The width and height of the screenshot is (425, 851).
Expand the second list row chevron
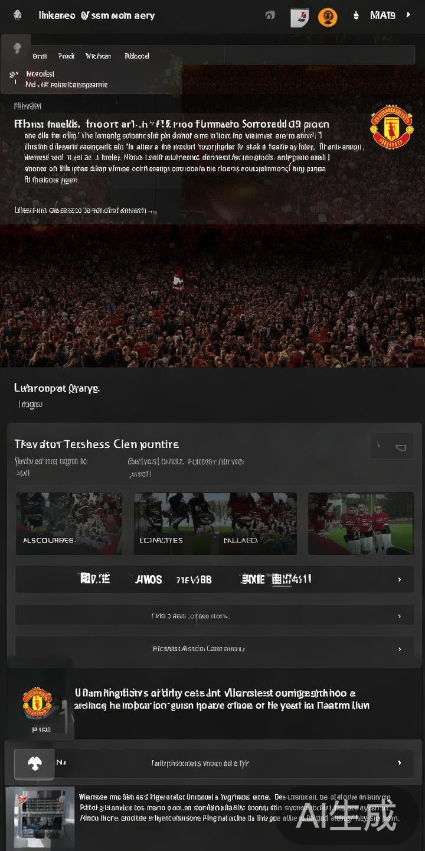pyautogui.click(x=400, y=616)
